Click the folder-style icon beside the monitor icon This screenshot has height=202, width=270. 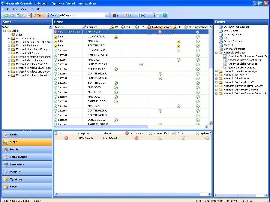coord(159,15)
